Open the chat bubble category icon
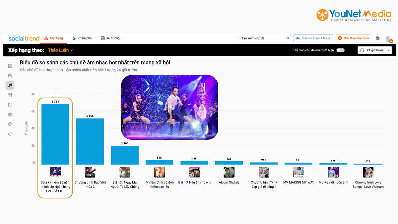The height and width of the screenshot is (224, 398). tap(10, 124)
